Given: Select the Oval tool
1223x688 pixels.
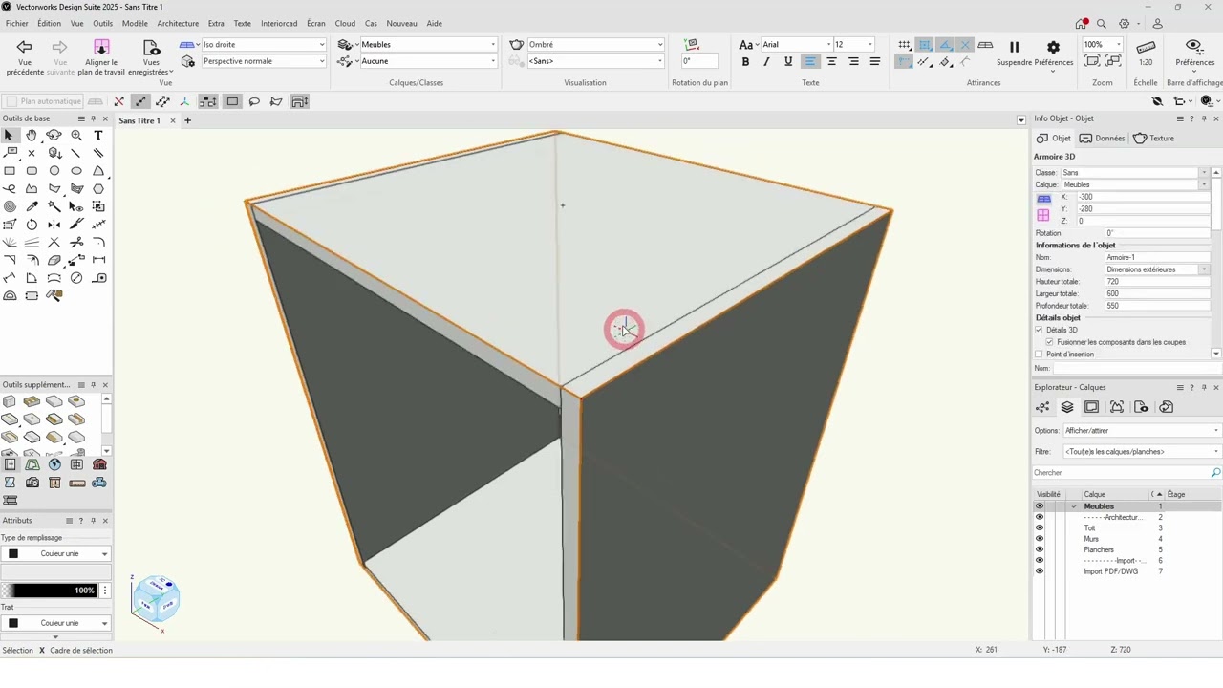Looking at the screenshot, I should coord(76,171).
